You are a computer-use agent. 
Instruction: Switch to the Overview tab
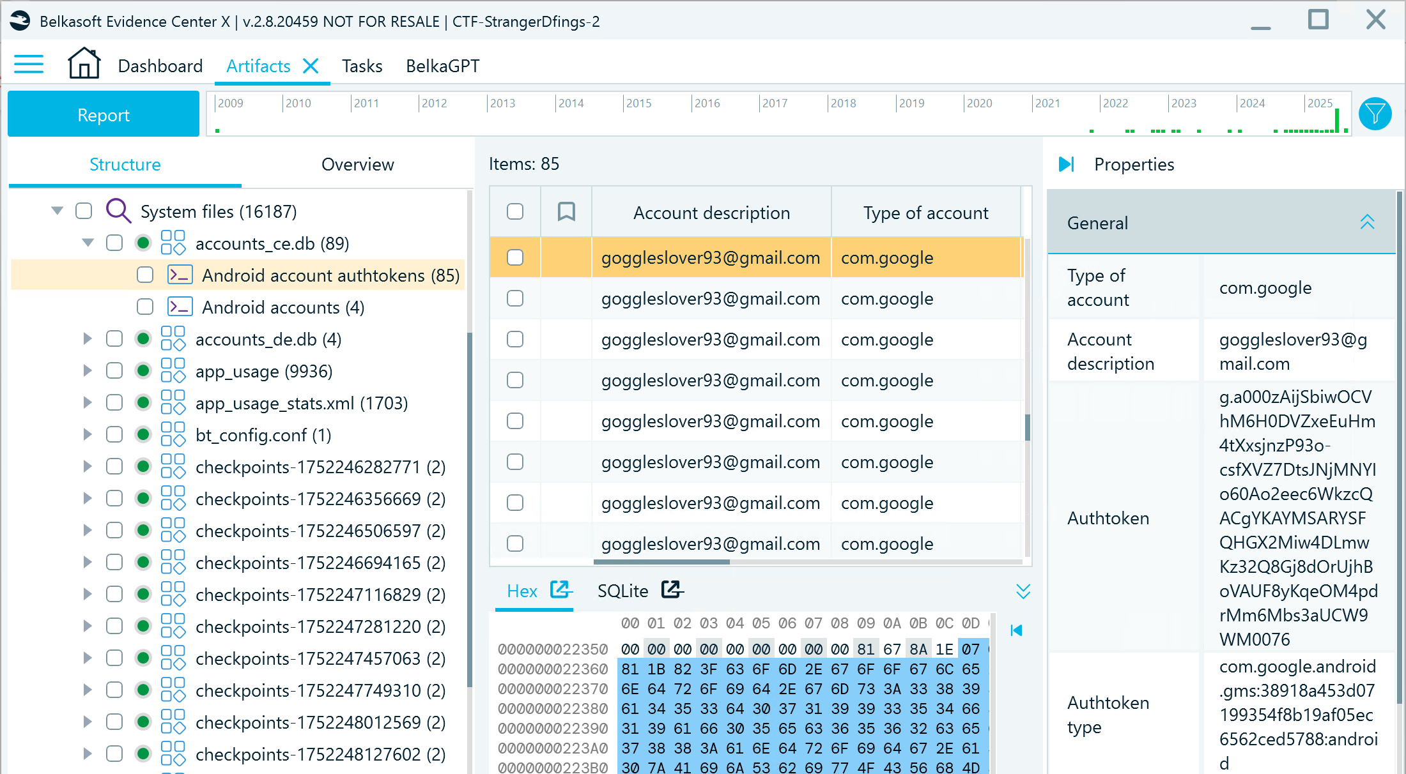[x=357, y=165]
